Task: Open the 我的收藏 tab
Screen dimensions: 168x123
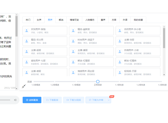Action: click(138, 20)
